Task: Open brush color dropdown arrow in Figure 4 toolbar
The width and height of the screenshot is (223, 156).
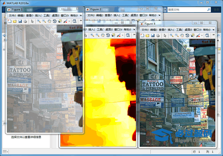Action: pyautogui.click(x=202, y=36)
